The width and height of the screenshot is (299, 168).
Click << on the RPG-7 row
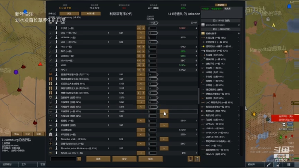coord(139,70)
